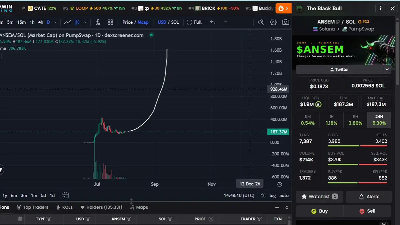Image resolution: width=400 pixels, height=225 pixels.
Task: Filter by the SOL amount funnel icon
Action: pyautogui.click(x=170, y=219)
